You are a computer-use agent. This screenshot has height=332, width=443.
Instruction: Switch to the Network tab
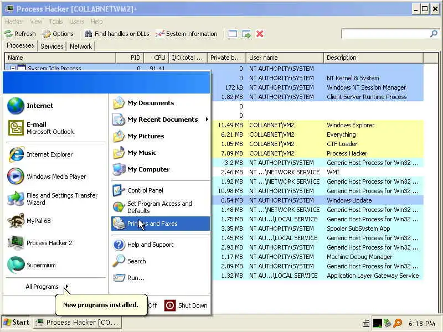coord(81,46)
